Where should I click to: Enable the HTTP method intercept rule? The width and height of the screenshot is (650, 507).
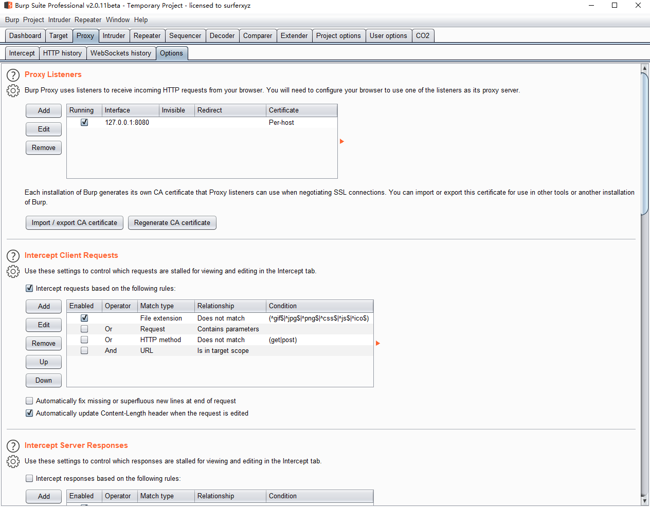84,340
